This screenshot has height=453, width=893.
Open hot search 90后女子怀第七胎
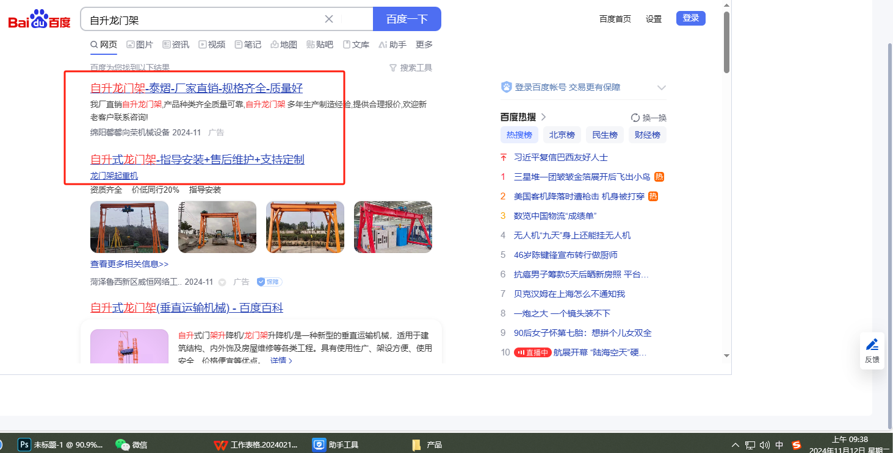583,333
